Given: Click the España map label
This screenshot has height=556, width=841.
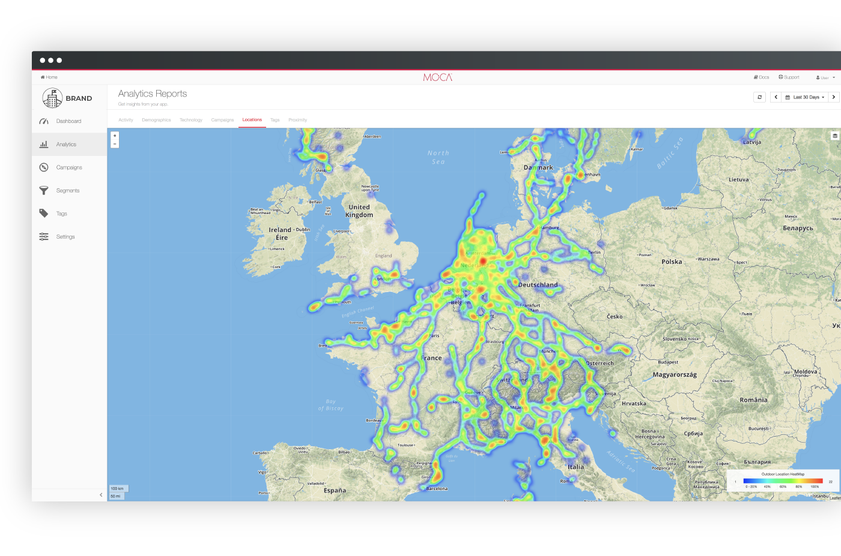Looking at the screenshot, I should point(335,491).
